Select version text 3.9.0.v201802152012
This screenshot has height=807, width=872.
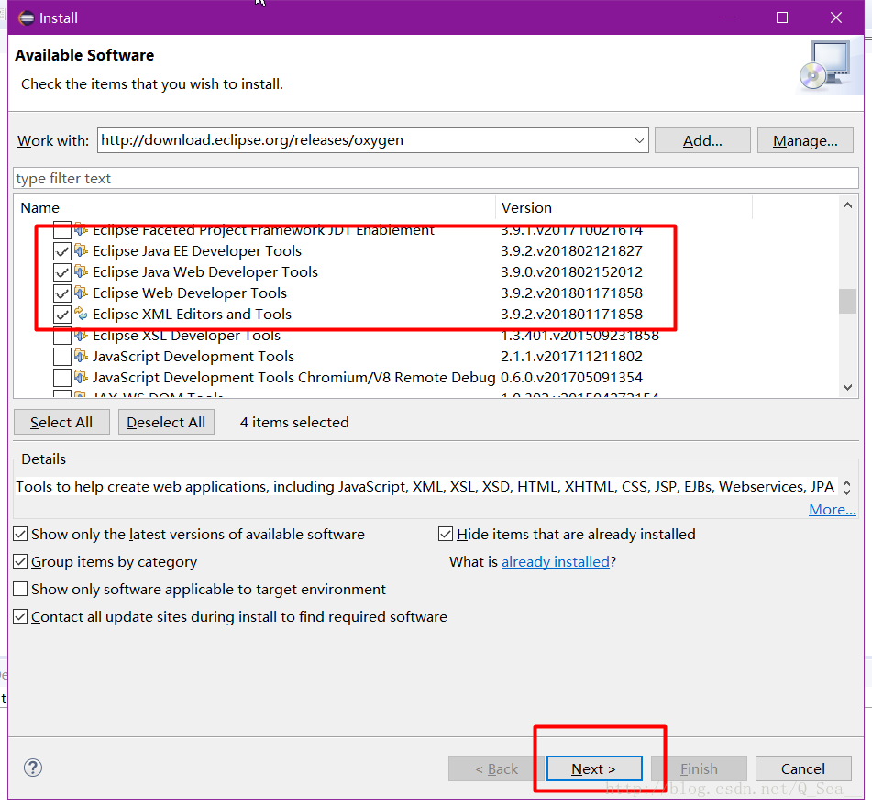pyautogui.click(x=571, y=272)
